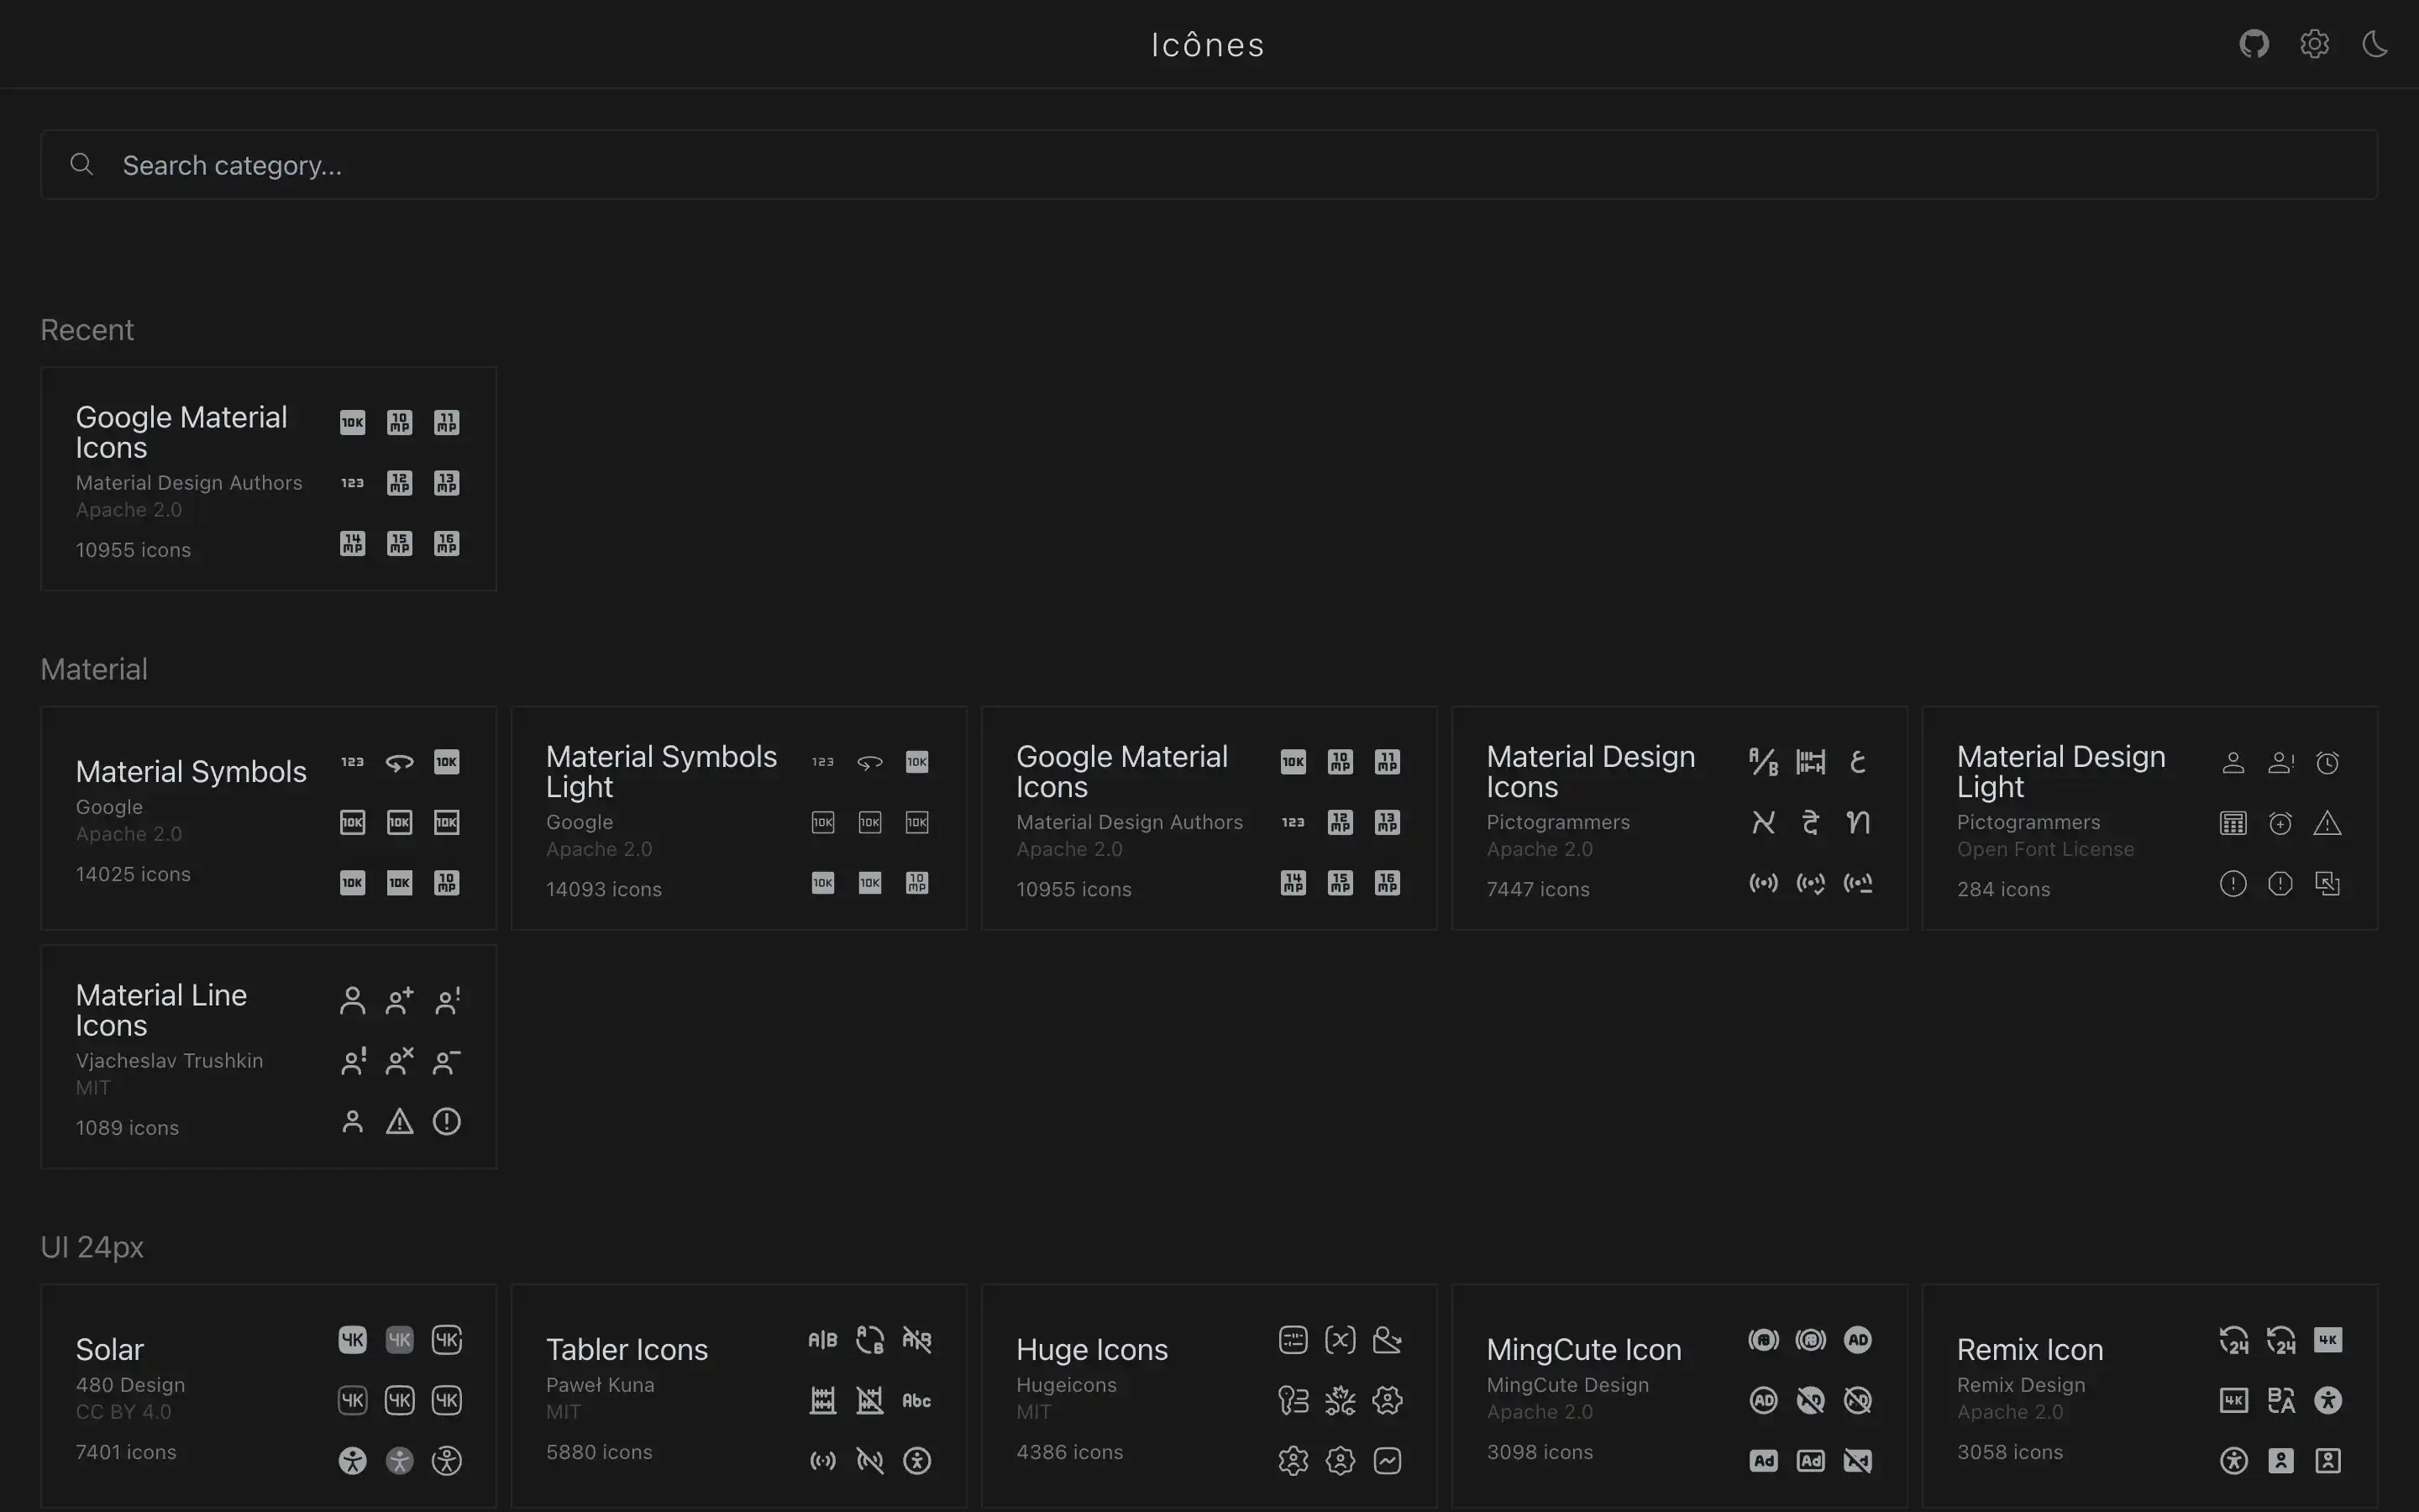Click the activity chart icon in Huge Icons
Image resolution: width=2419 pixels, height=1512 pixels.
[x=1388, y=1461]
